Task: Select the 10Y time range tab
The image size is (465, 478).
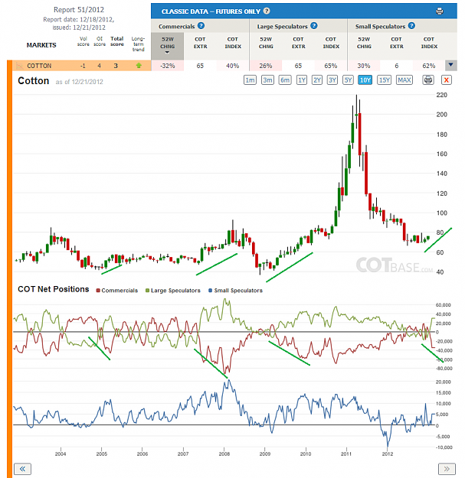Action: click(365, 80)
